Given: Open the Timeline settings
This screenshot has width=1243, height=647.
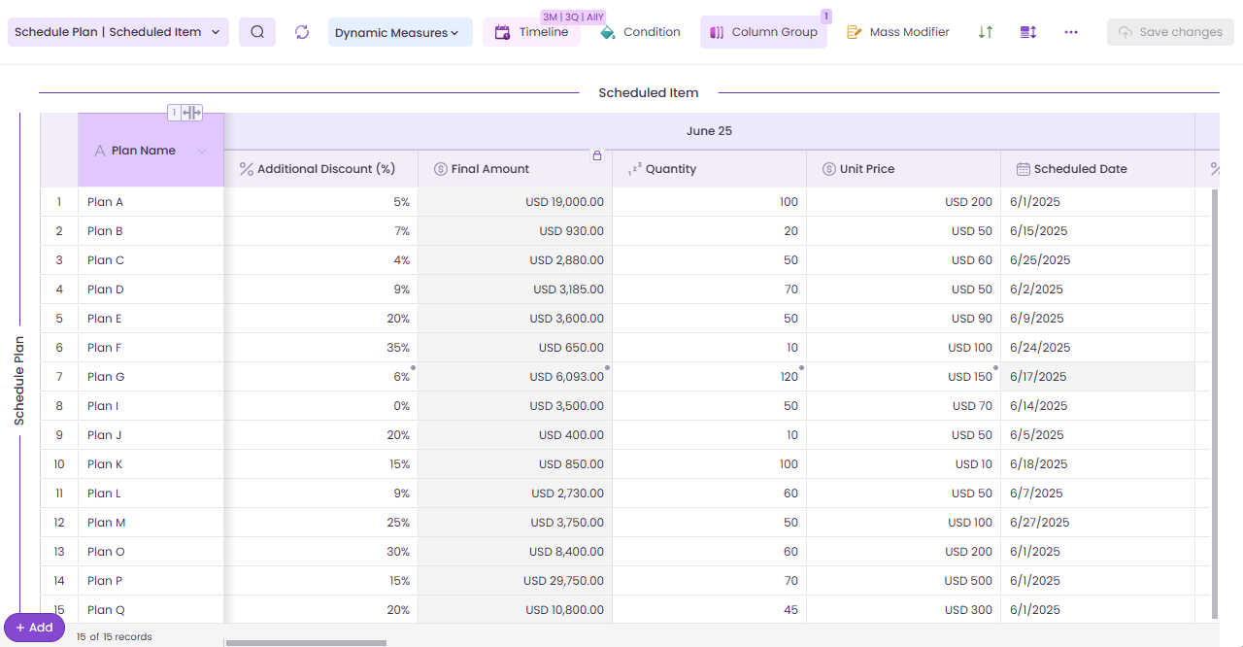Looking at the screenshot, I should click(531, 32).
